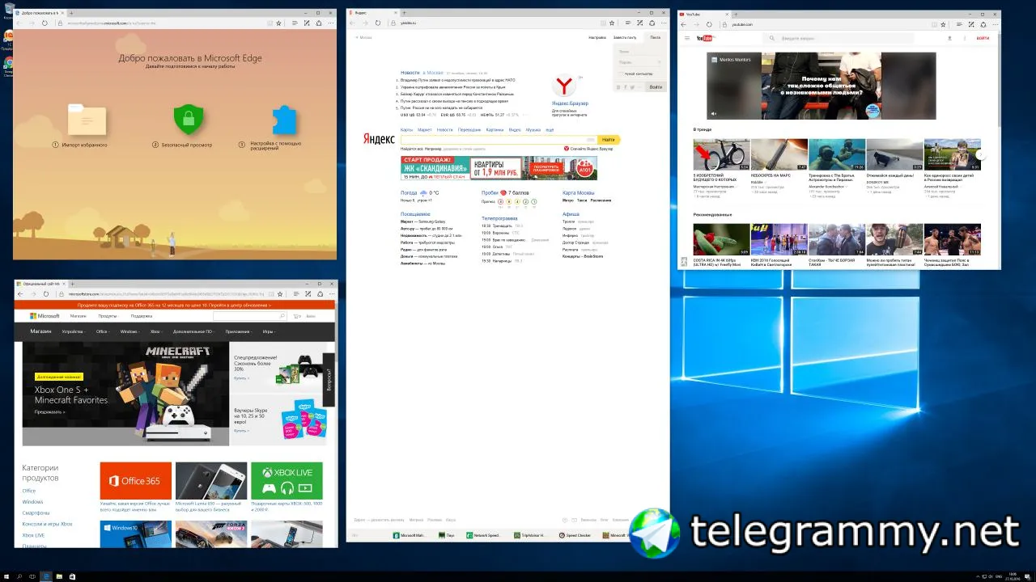Viewport: 1036px width, 582px height.
Task: Refresh the Yandex page
Action: (x=378, y=23)
